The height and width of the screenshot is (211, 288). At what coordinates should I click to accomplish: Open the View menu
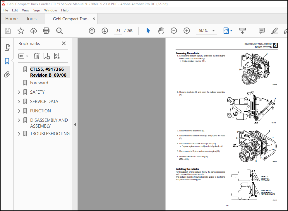[x=25, y=10]
